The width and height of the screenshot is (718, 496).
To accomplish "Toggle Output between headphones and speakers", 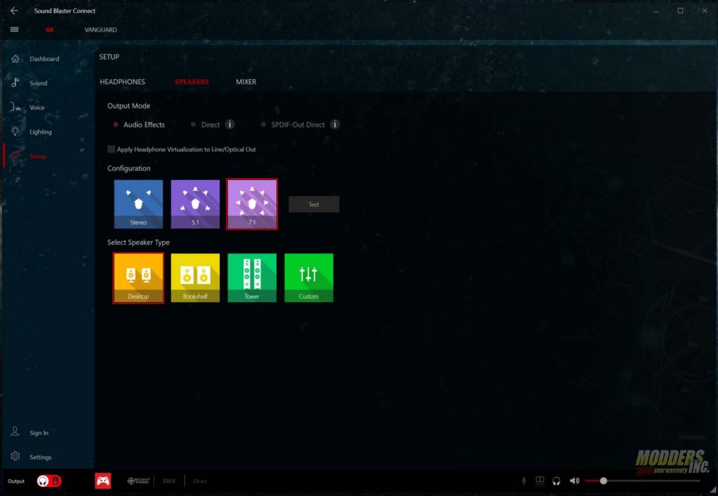I will 49,481.
